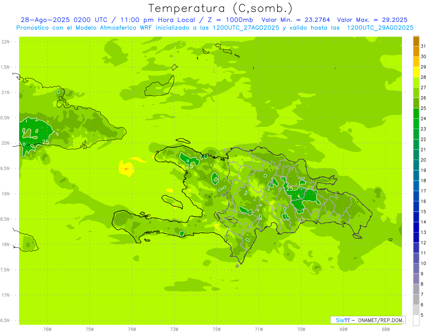Click the colorbar swatch between 28 and 29
This screenshot has width=433, height=334.
416,72
